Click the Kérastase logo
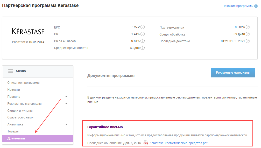 coord(28,31)
